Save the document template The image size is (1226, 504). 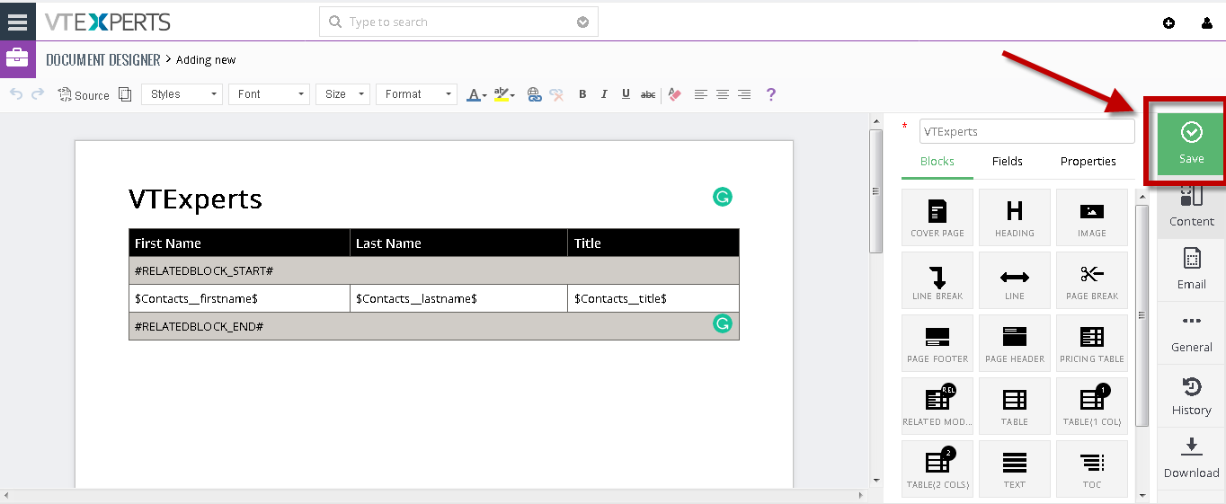tap(1191, 144)
